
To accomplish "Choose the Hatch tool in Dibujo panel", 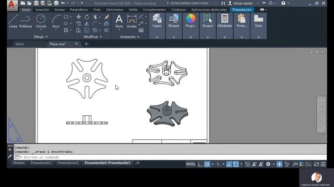I will click(66, 30).
